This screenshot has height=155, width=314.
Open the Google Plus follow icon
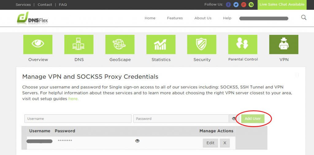tap(243, 5)
